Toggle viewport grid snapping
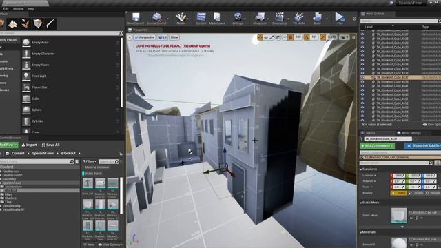441x248 pixels. point(291,37)
